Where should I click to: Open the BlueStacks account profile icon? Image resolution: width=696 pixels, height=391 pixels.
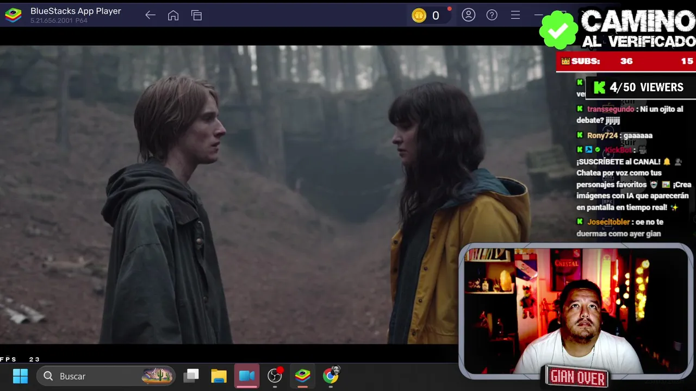[469, 15]
